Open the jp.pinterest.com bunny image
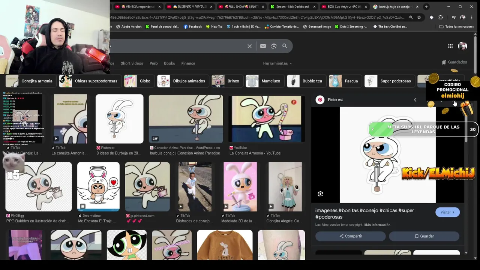This screenshot has width=480, height=270. (x=147, y=187)
